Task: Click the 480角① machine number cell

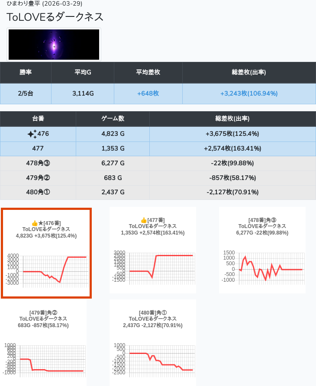Action: click(x=38, y=192)
